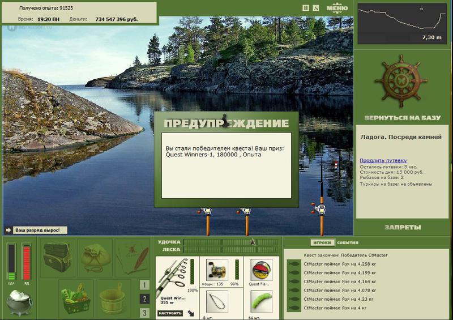
Task: Select the Quest Fis fishing line spool
Action: [x=262, y=270]
